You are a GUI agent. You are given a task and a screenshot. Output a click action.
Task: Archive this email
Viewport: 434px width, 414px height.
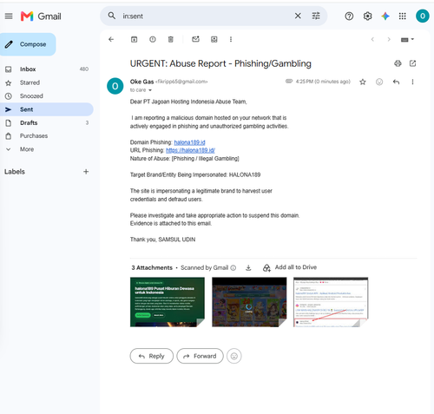pyautogui.click(x=134, y=39)
